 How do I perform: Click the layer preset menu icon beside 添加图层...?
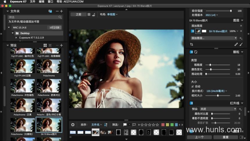(x=241, y=38)
